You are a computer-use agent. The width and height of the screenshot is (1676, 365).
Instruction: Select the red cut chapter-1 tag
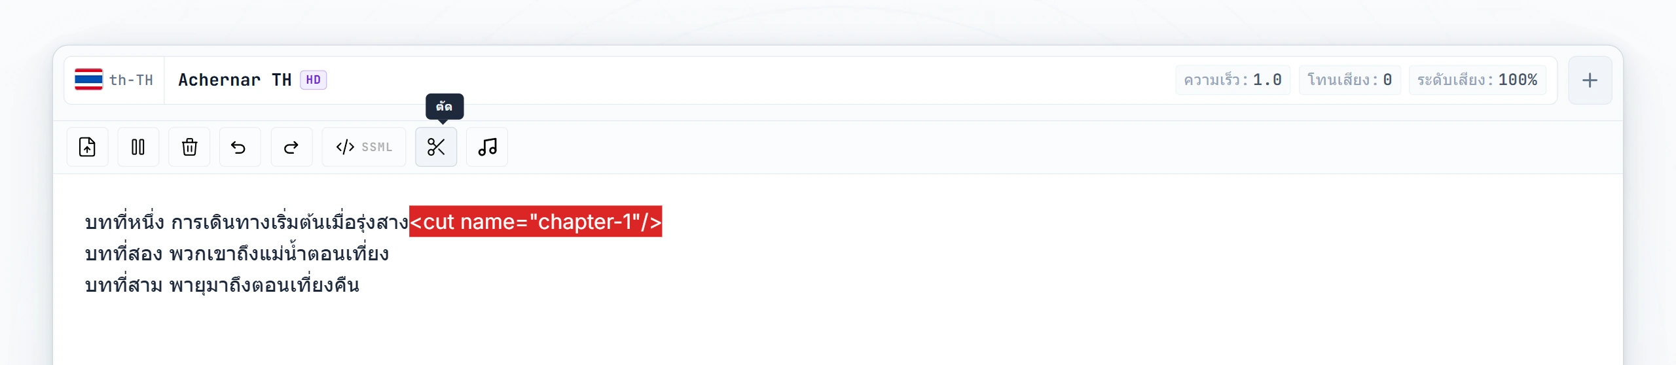[536, 222]
